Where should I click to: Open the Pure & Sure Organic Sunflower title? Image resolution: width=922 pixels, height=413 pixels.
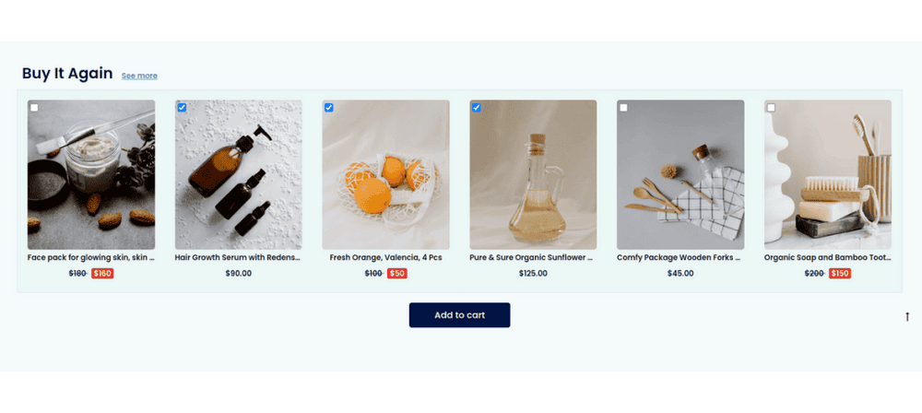click(532, 258)
